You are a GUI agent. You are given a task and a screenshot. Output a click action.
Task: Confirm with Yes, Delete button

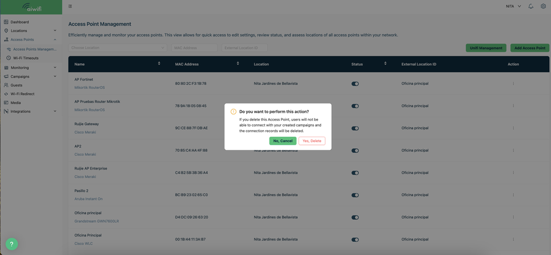click(312, 141)
